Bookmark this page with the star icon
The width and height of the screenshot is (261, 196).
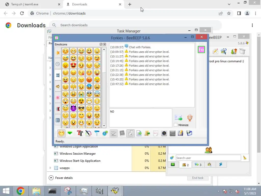229,13
